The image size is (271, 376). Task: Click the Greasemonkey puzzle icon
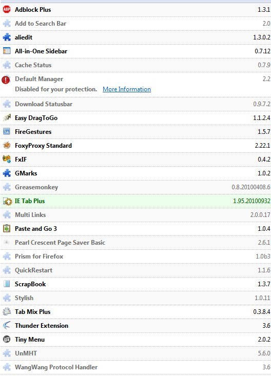[7, 187]
